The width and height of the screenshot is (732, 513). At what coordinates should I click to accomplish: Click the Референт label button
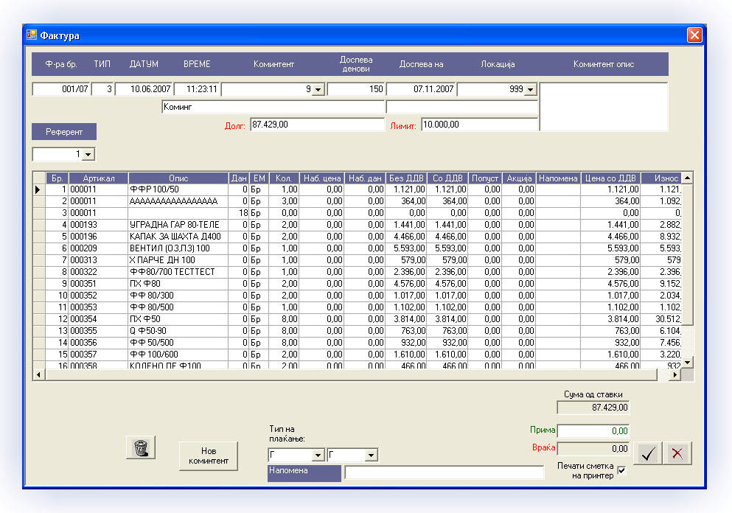[x=64, y=132]
